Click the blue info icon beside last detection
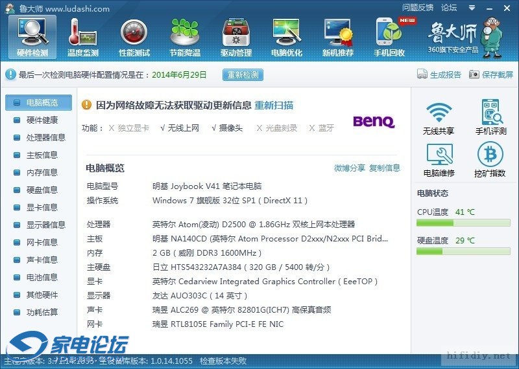 point(10,74)
